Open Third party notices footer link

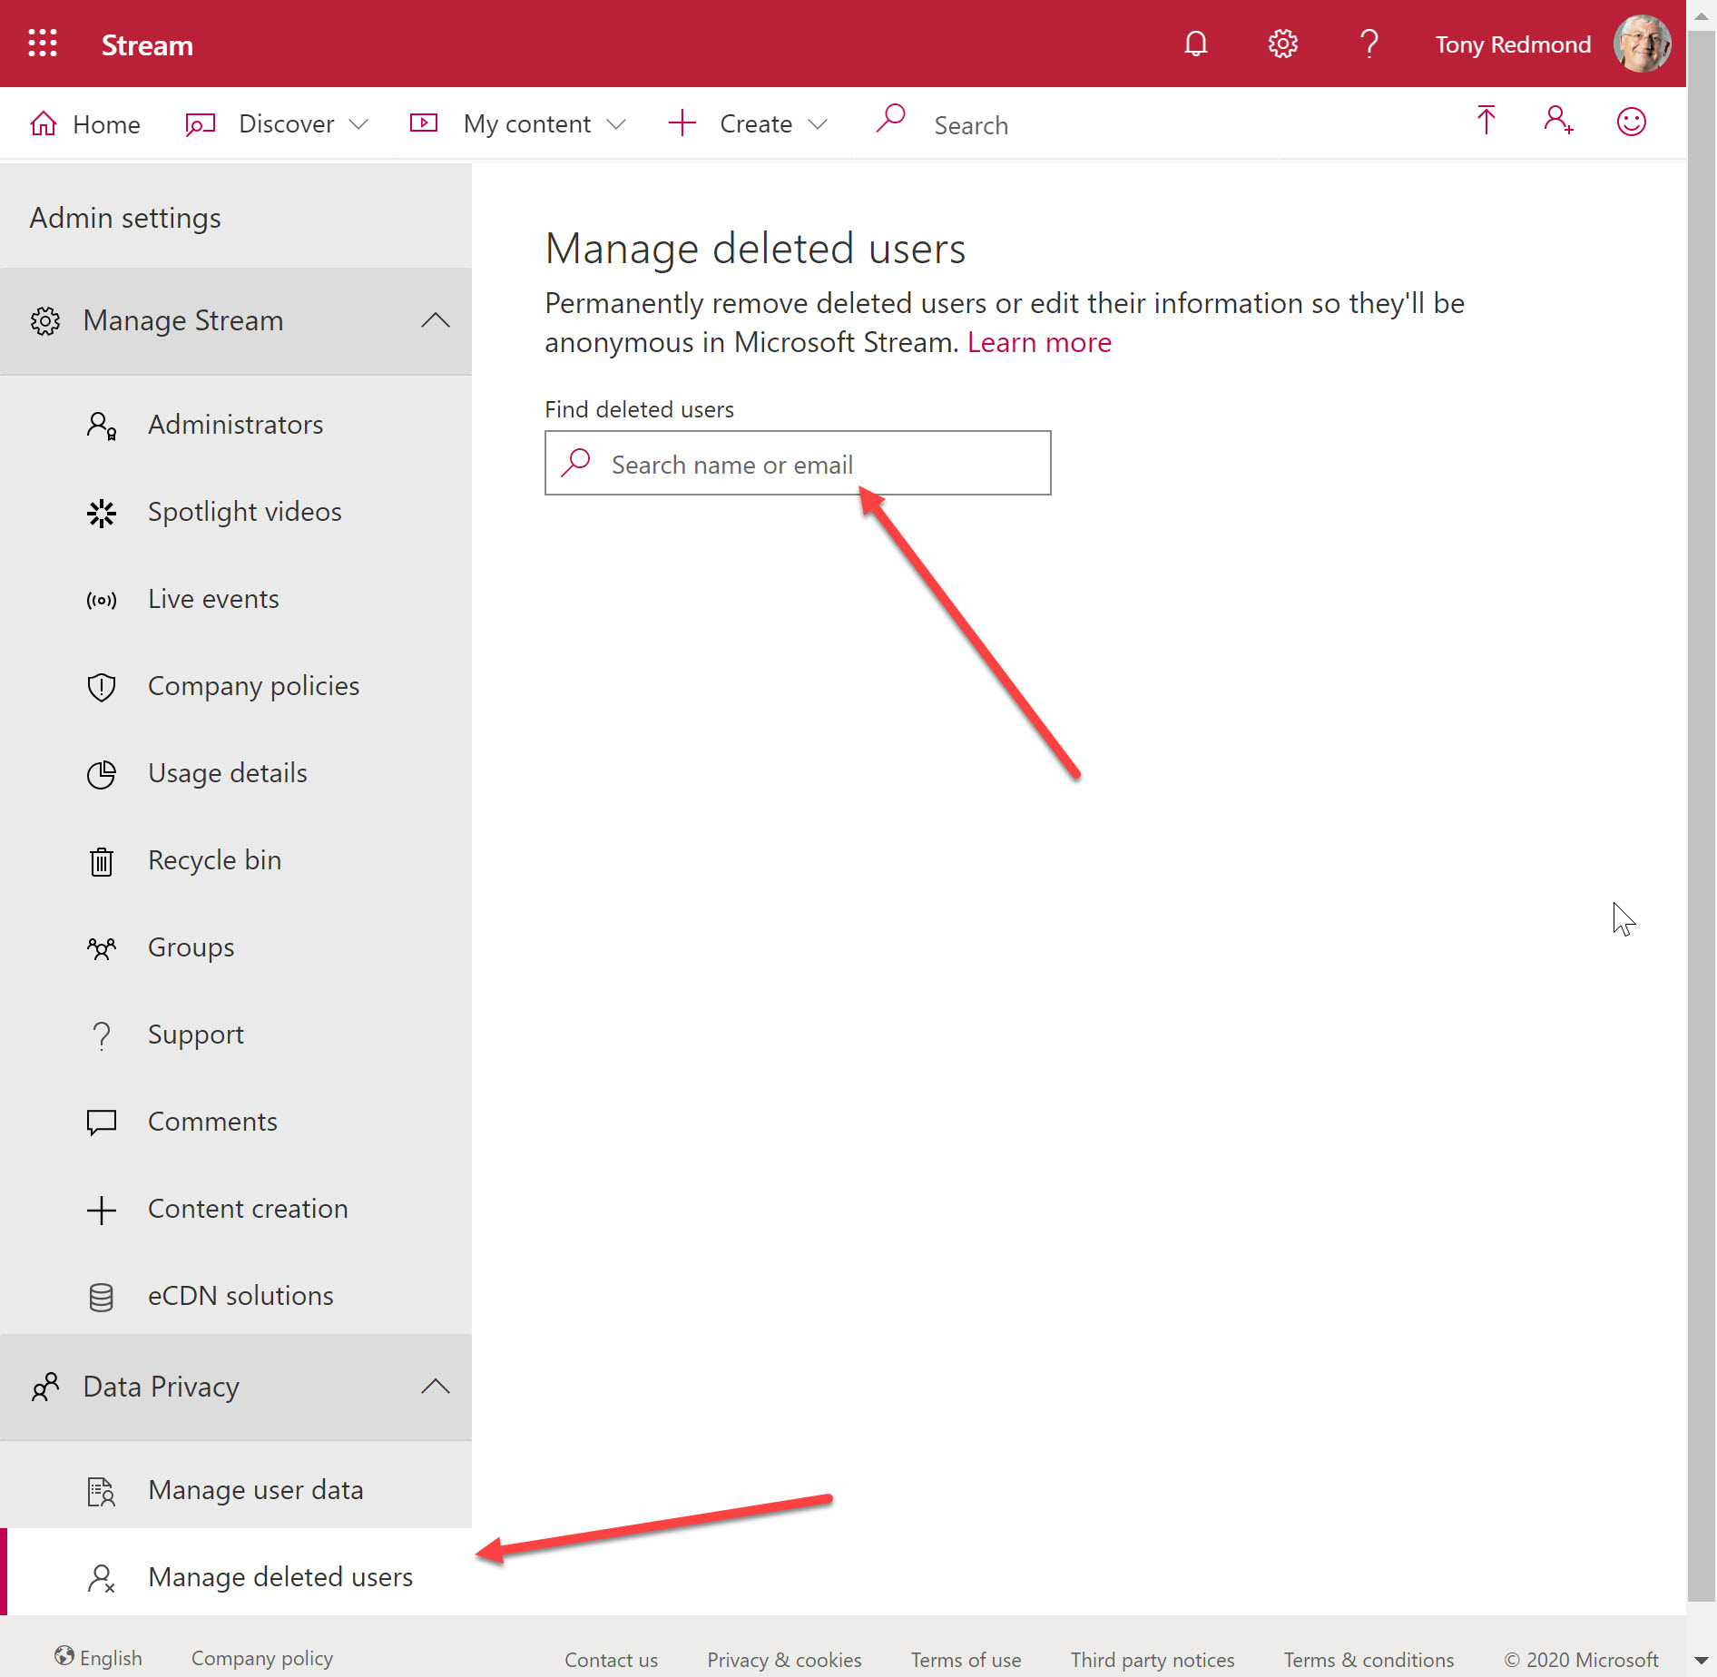coord(1153,1660)
